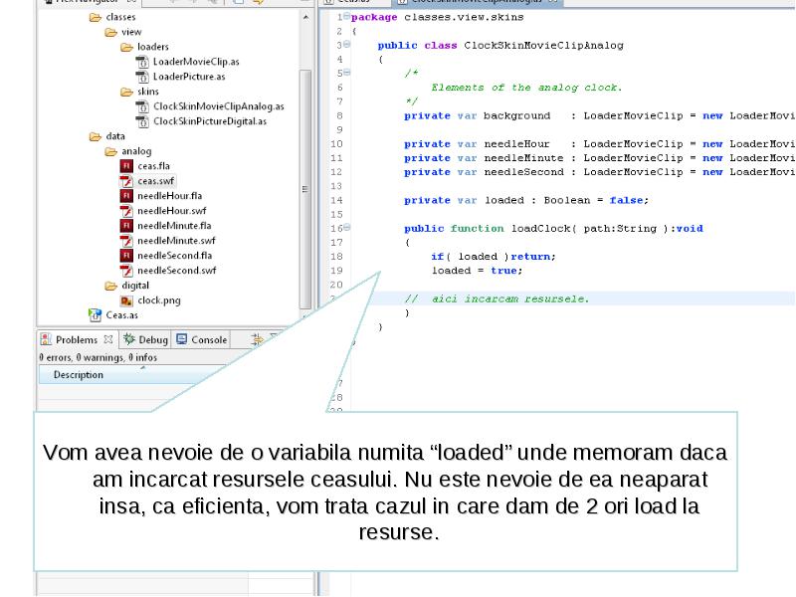Screen dimensions: 796x597
Task: Select the needleHour.swf file icon
Action: tap(126, 211)
